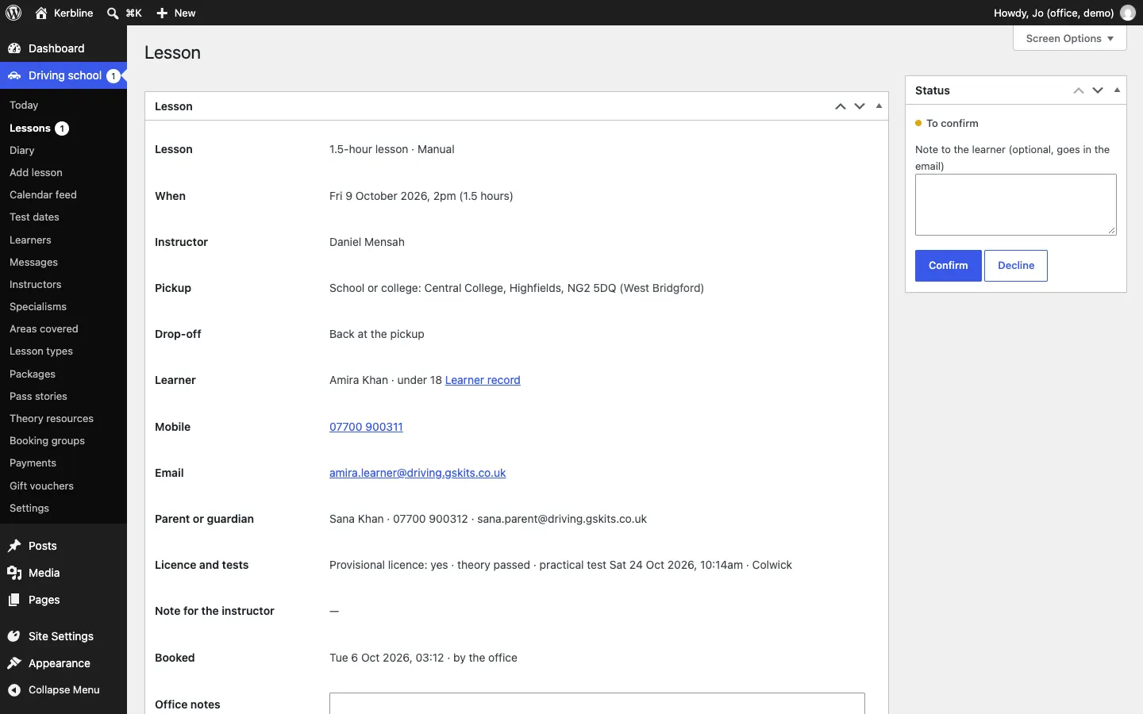The width and height of the screenshot is (1143, 714).
Task: Open Payments in the sidebar
Action: pos(33,463)
